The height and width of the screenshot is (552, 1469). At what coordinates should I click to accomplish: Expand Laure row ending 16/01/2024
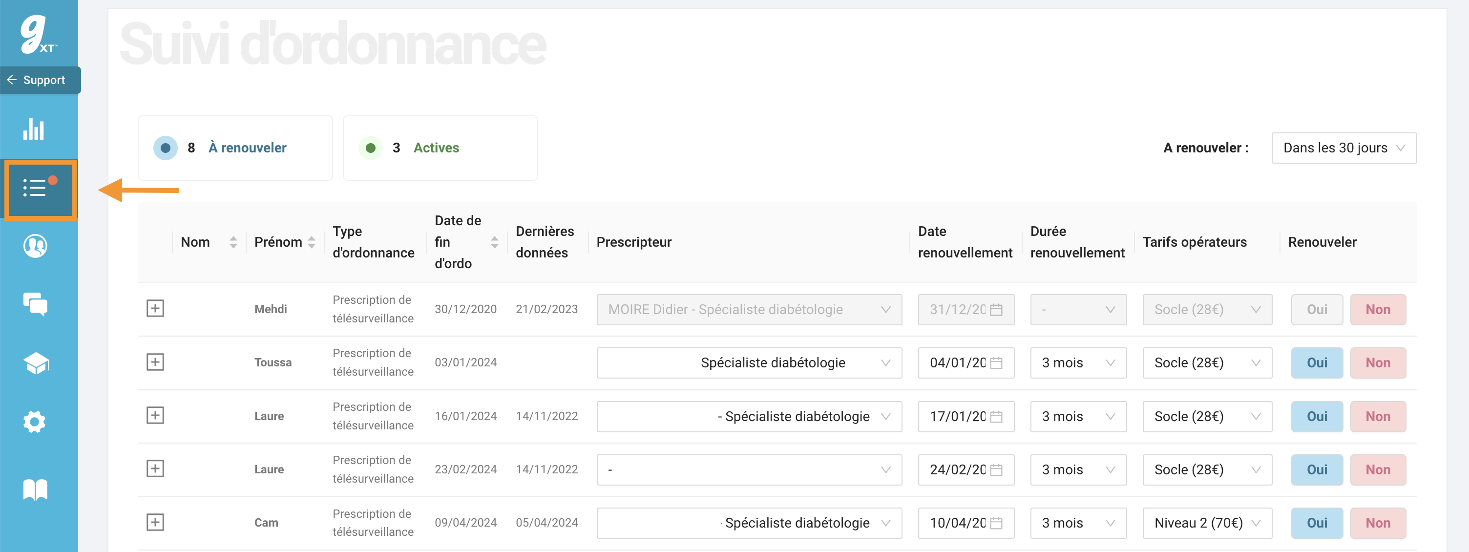tap(155, 416)
